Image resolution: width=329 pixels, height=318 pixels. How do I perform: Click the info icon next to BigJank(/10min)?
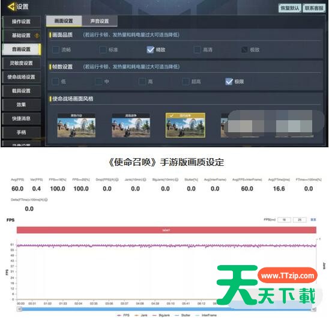(177, 180)
